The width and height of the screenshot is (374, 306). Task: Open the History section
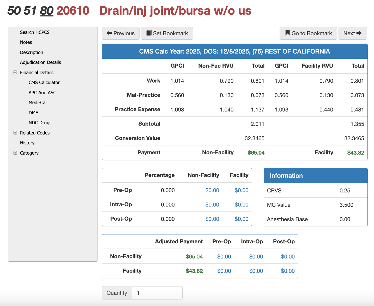(x=27, y=143)
